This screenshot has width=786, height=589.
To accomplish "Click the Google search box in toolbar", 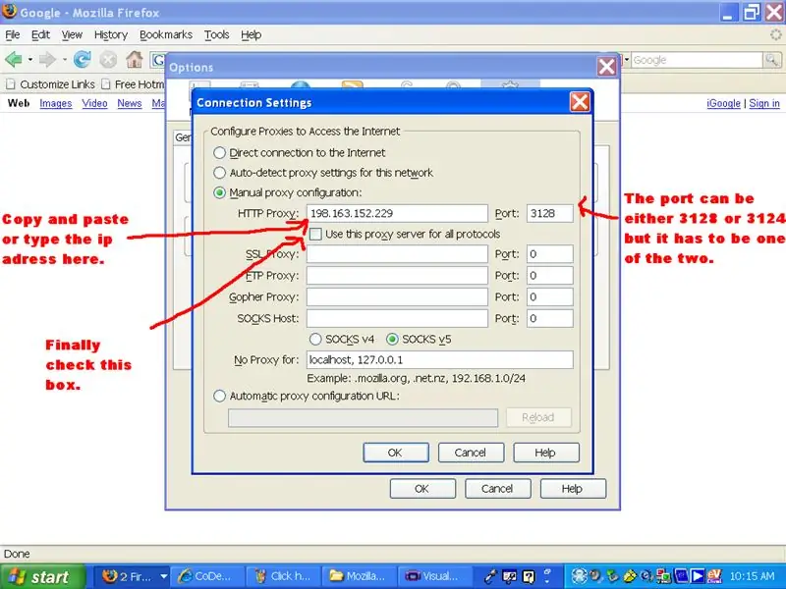I will 697,60.
